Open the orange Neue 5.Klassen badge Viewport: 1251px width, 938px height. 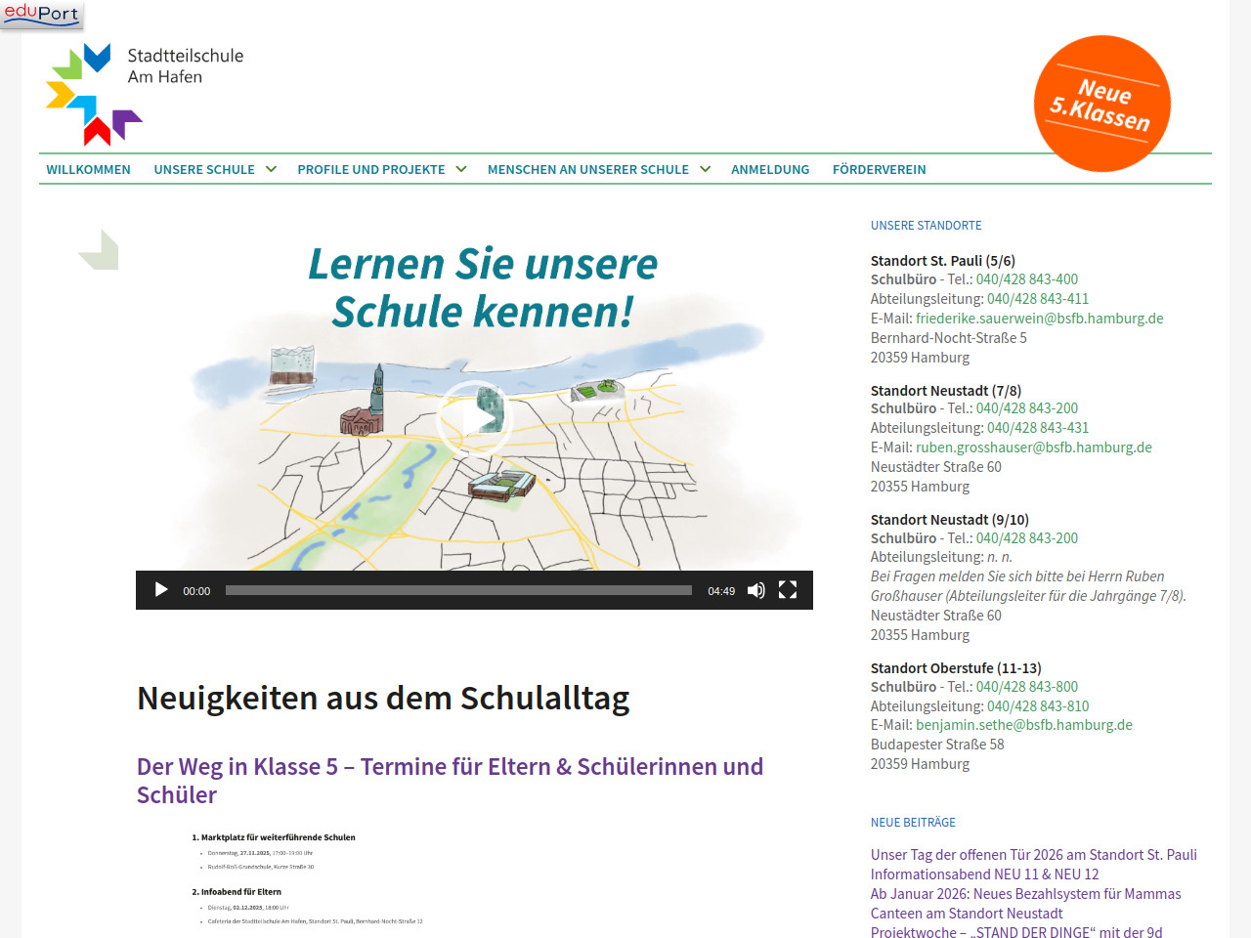coord(1101,104)
